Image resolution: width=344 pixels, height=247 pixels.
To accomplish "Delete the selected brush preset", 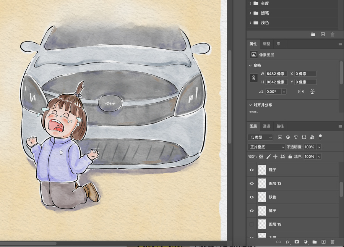I will (333, 34).
